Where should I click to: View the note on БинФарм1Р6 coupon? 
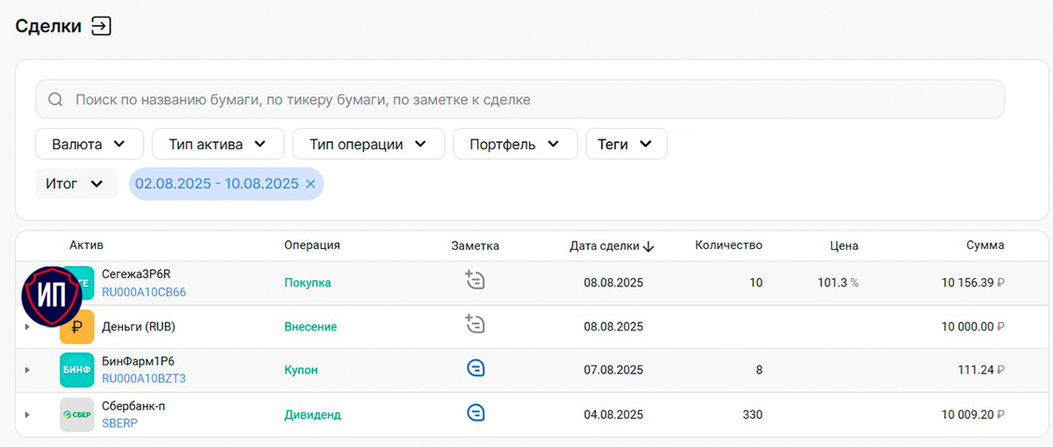coord(475,369)
